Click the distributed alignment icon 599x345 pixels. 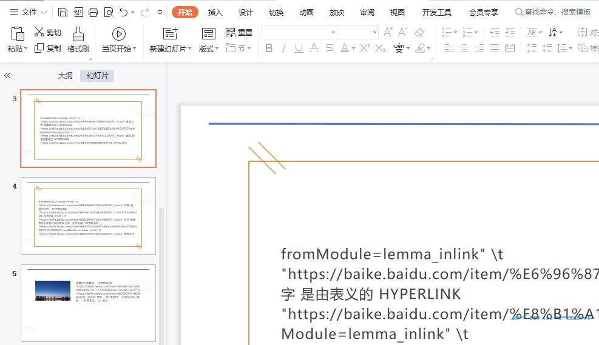(510, 48)
